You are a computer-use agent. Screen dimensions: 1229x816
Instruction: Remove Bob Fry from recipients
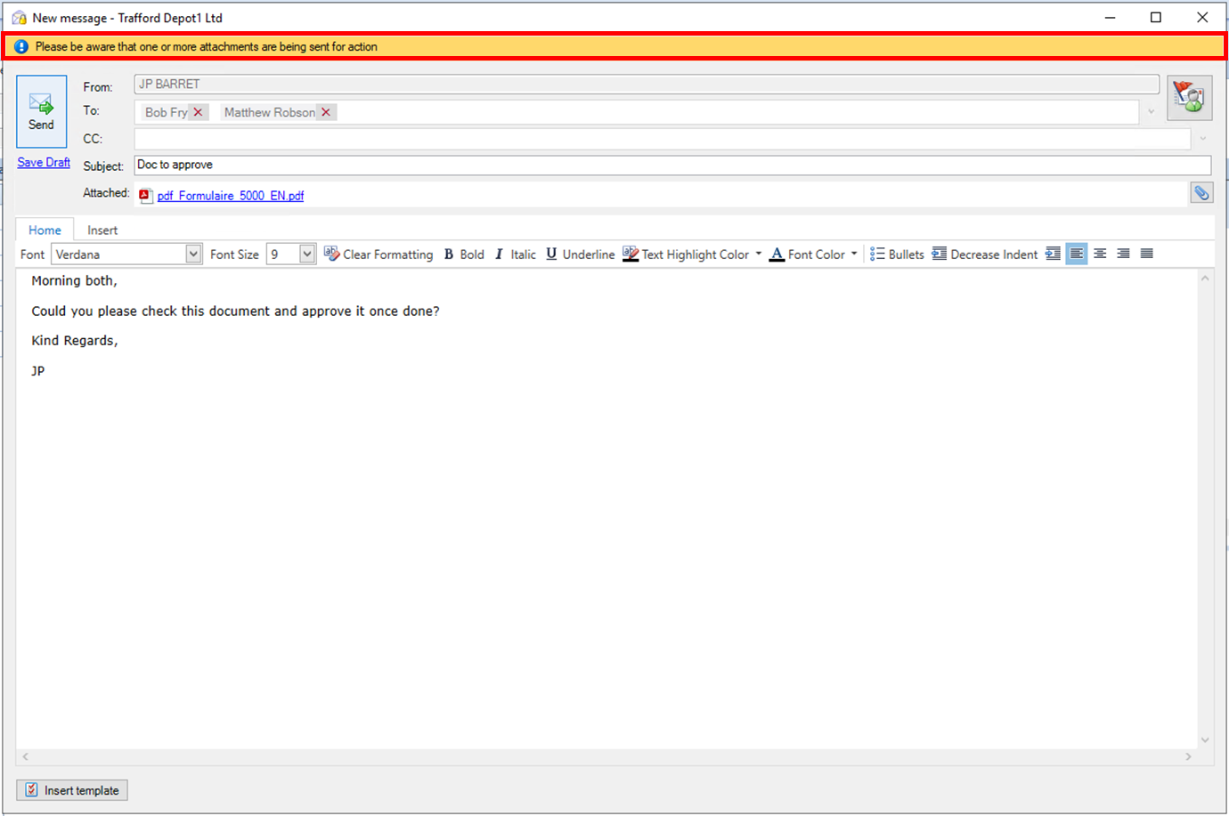click(x=199, y=112)
